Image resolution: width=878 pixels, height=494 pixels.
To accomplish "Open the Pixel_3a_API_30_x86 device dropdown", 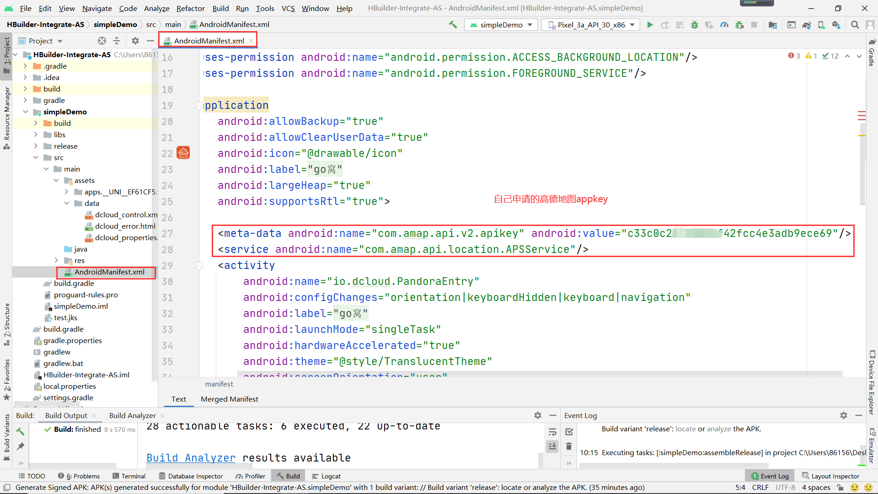I will coord(591,25).
